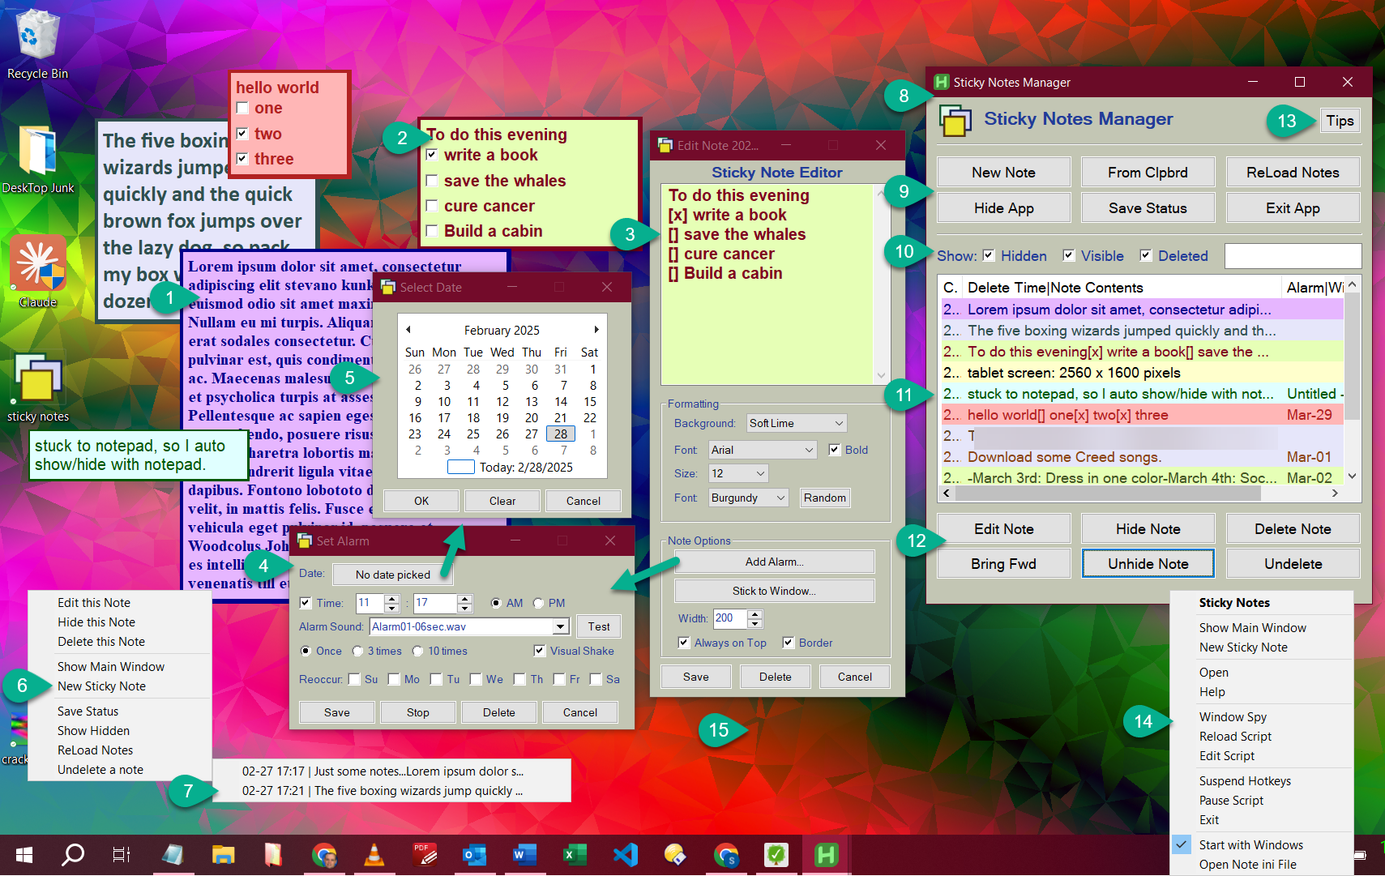Screen dimensions: 1385x876
Task: Open the font Size 12 dropdown
Action: click(x=737, y=473)
